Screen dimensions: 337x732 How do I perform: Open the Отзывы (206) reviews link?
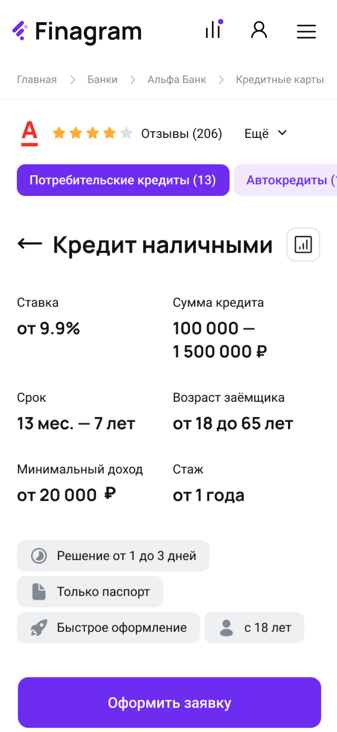(x=181, y=133)
